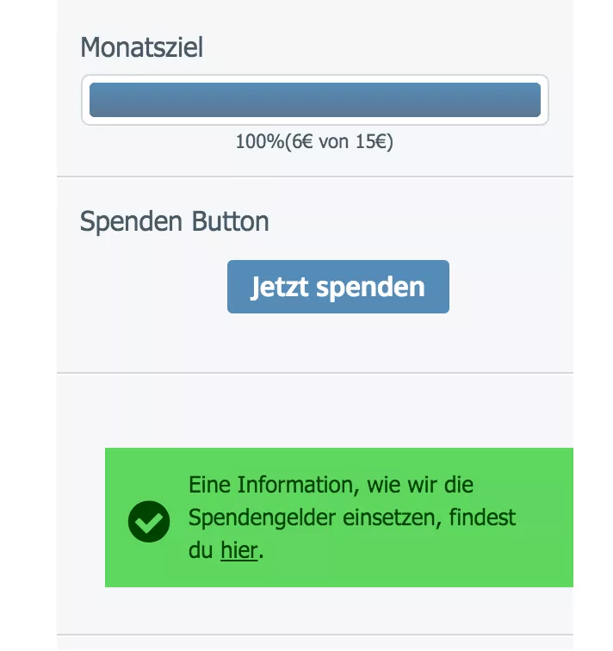Click the green information notice box
Screen dimensions: 613x651
(339, 518)
